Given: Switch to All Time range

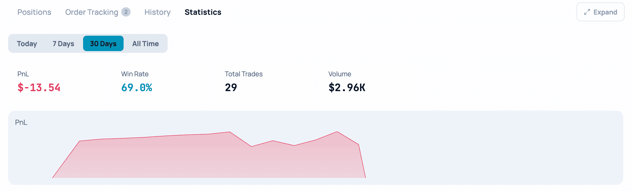Looking at the screenshot, I should point(145,44).
